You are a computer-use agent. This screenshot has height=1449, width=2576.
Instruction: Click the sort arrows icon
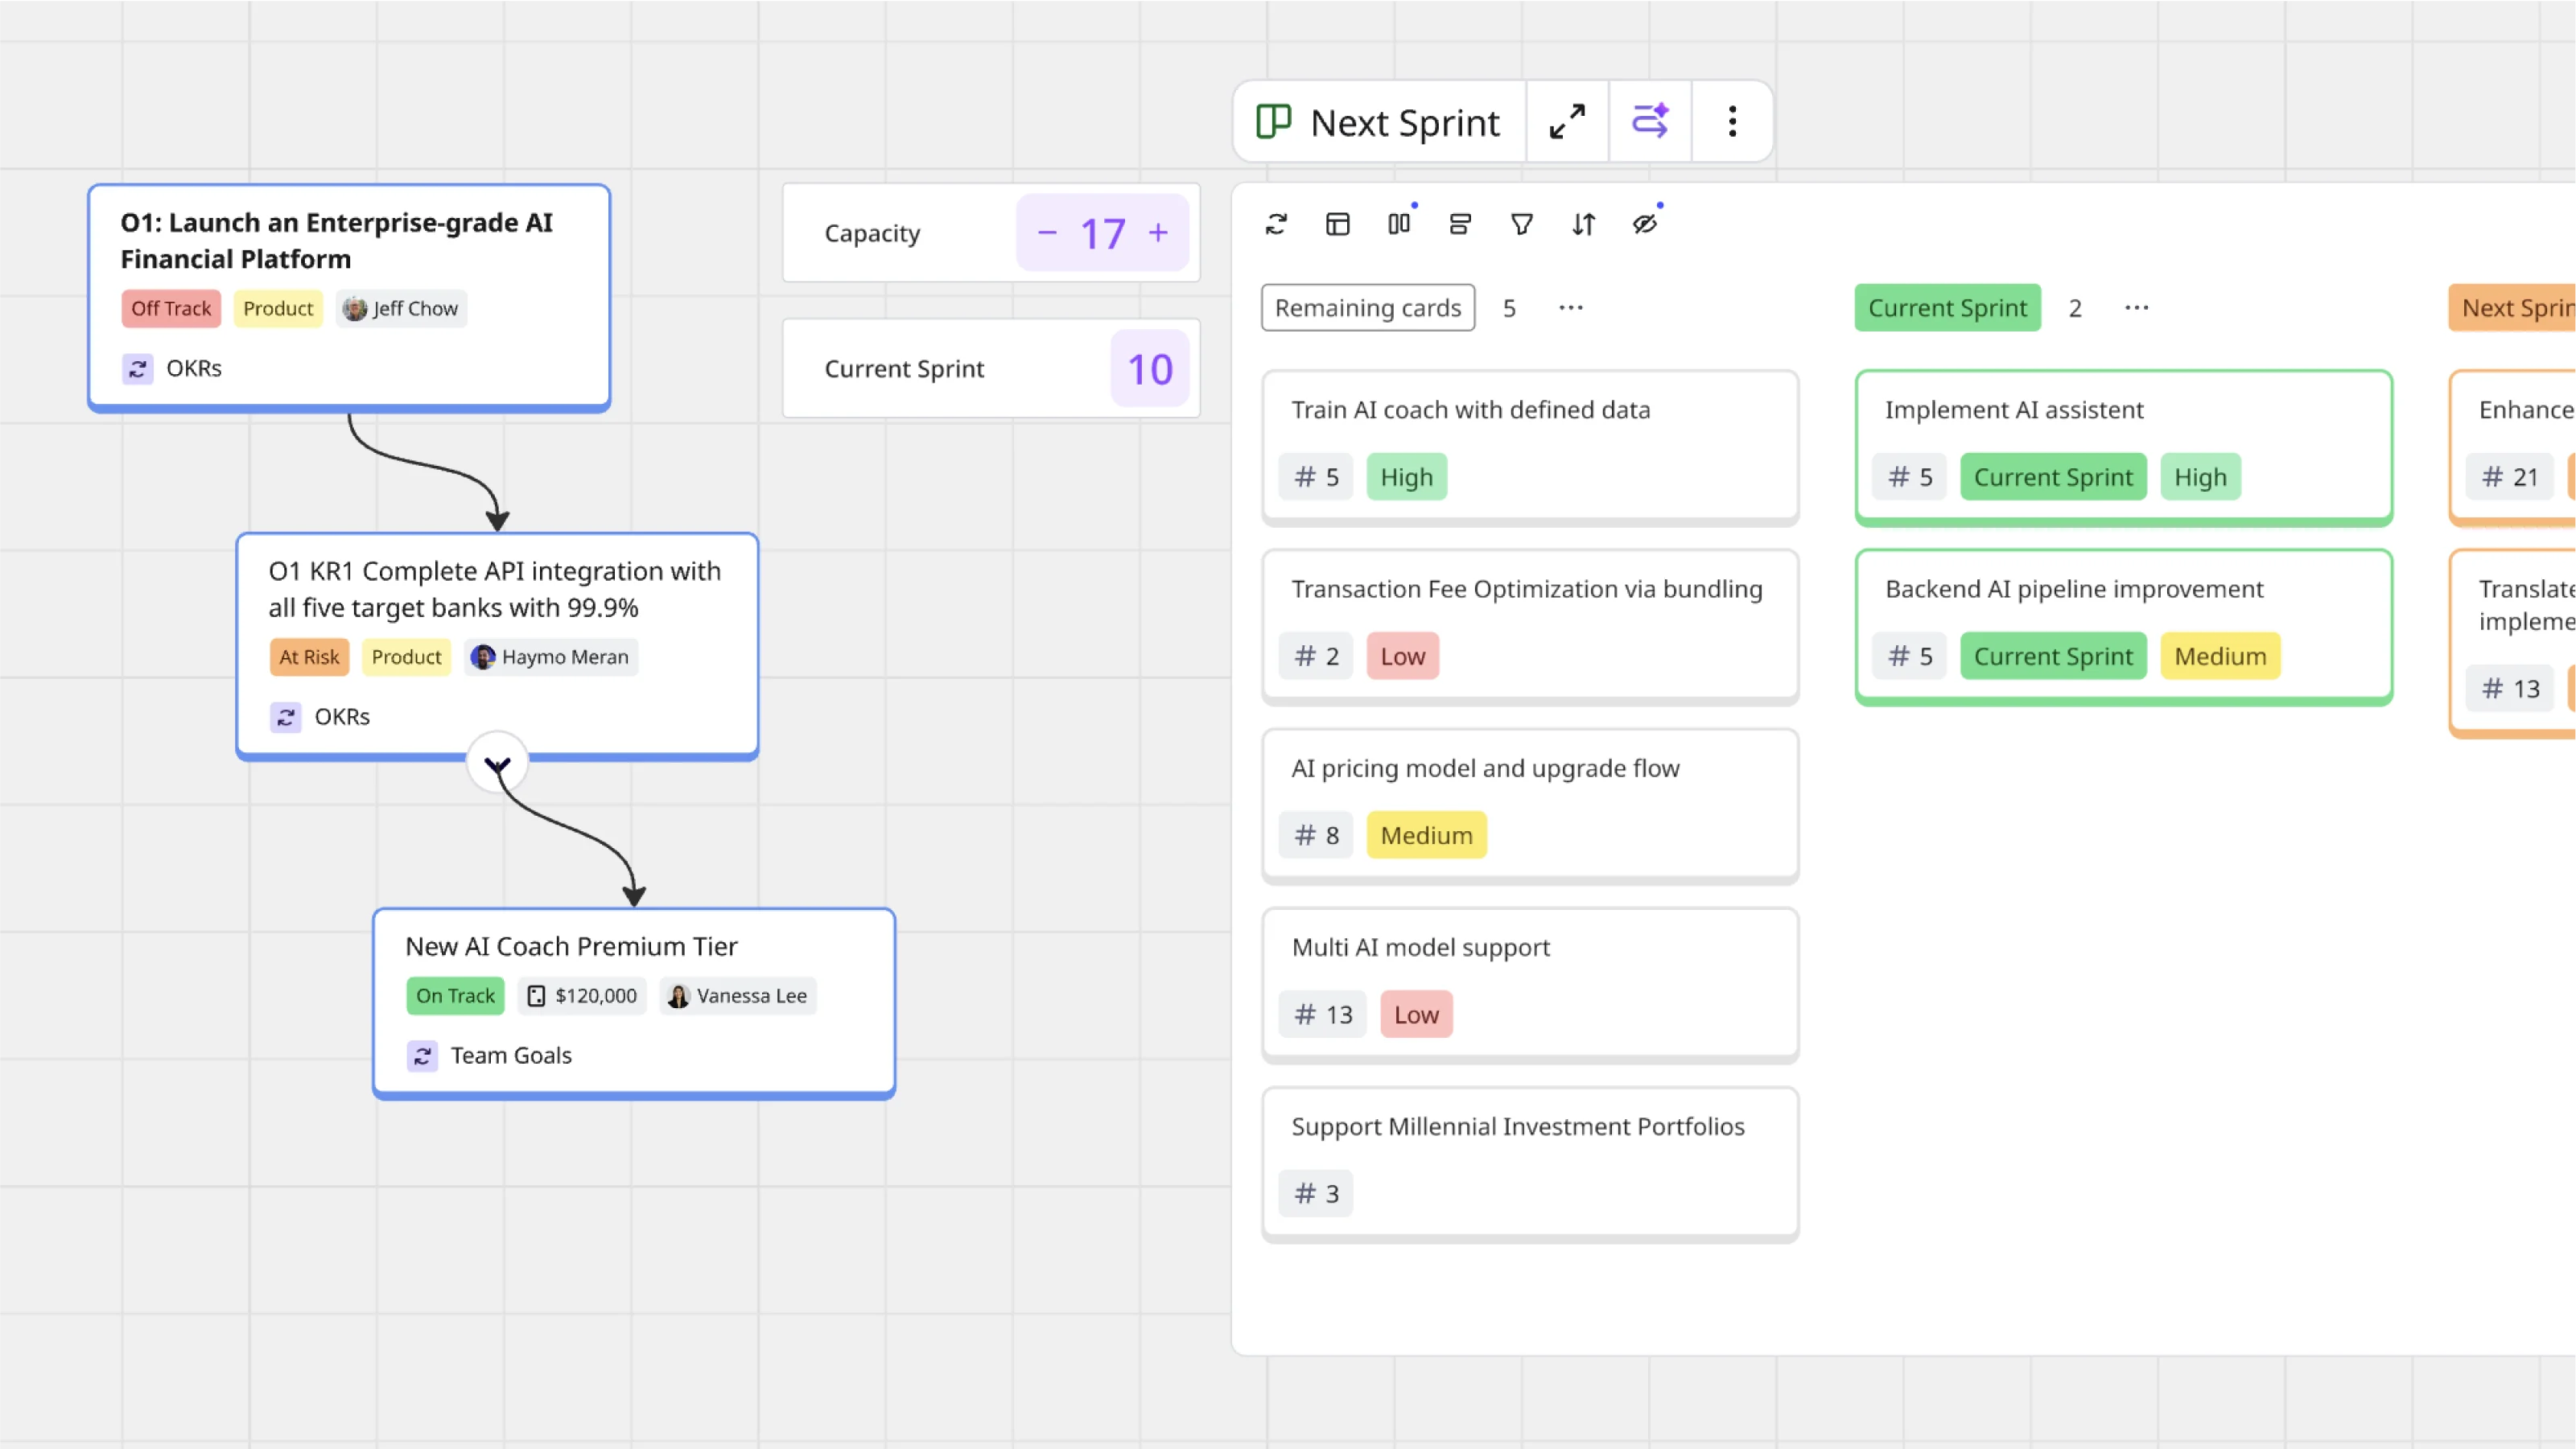1583,224
